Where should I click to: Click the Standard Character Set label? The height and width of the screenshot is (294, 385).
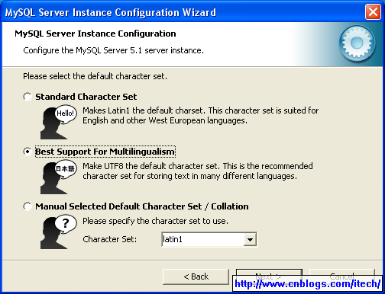pyautogui.click(x=86, y=97)
